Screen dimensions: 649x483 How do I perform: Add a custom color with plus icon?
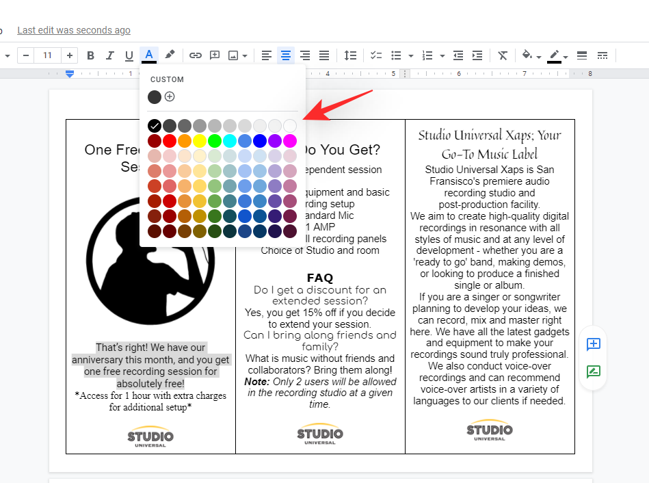coord(170,96)
